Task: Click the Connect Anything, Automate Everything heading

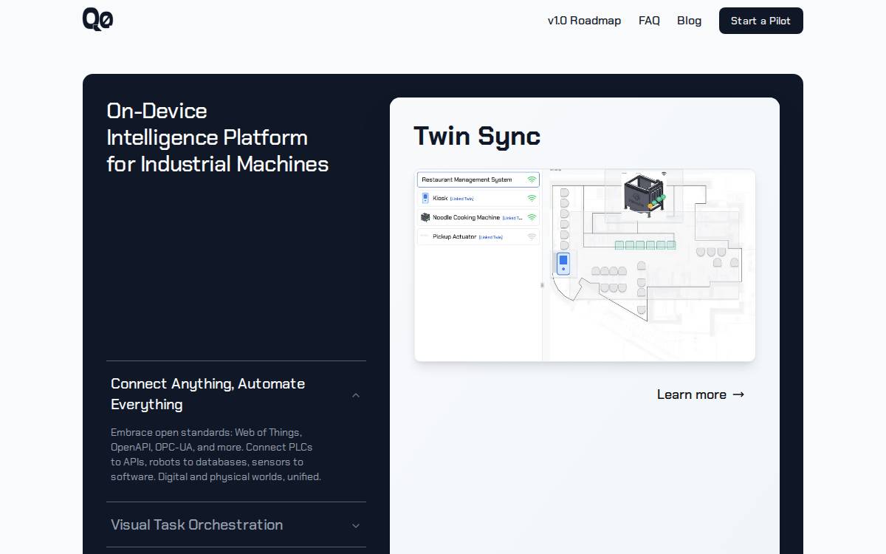Action: point(207,394)
